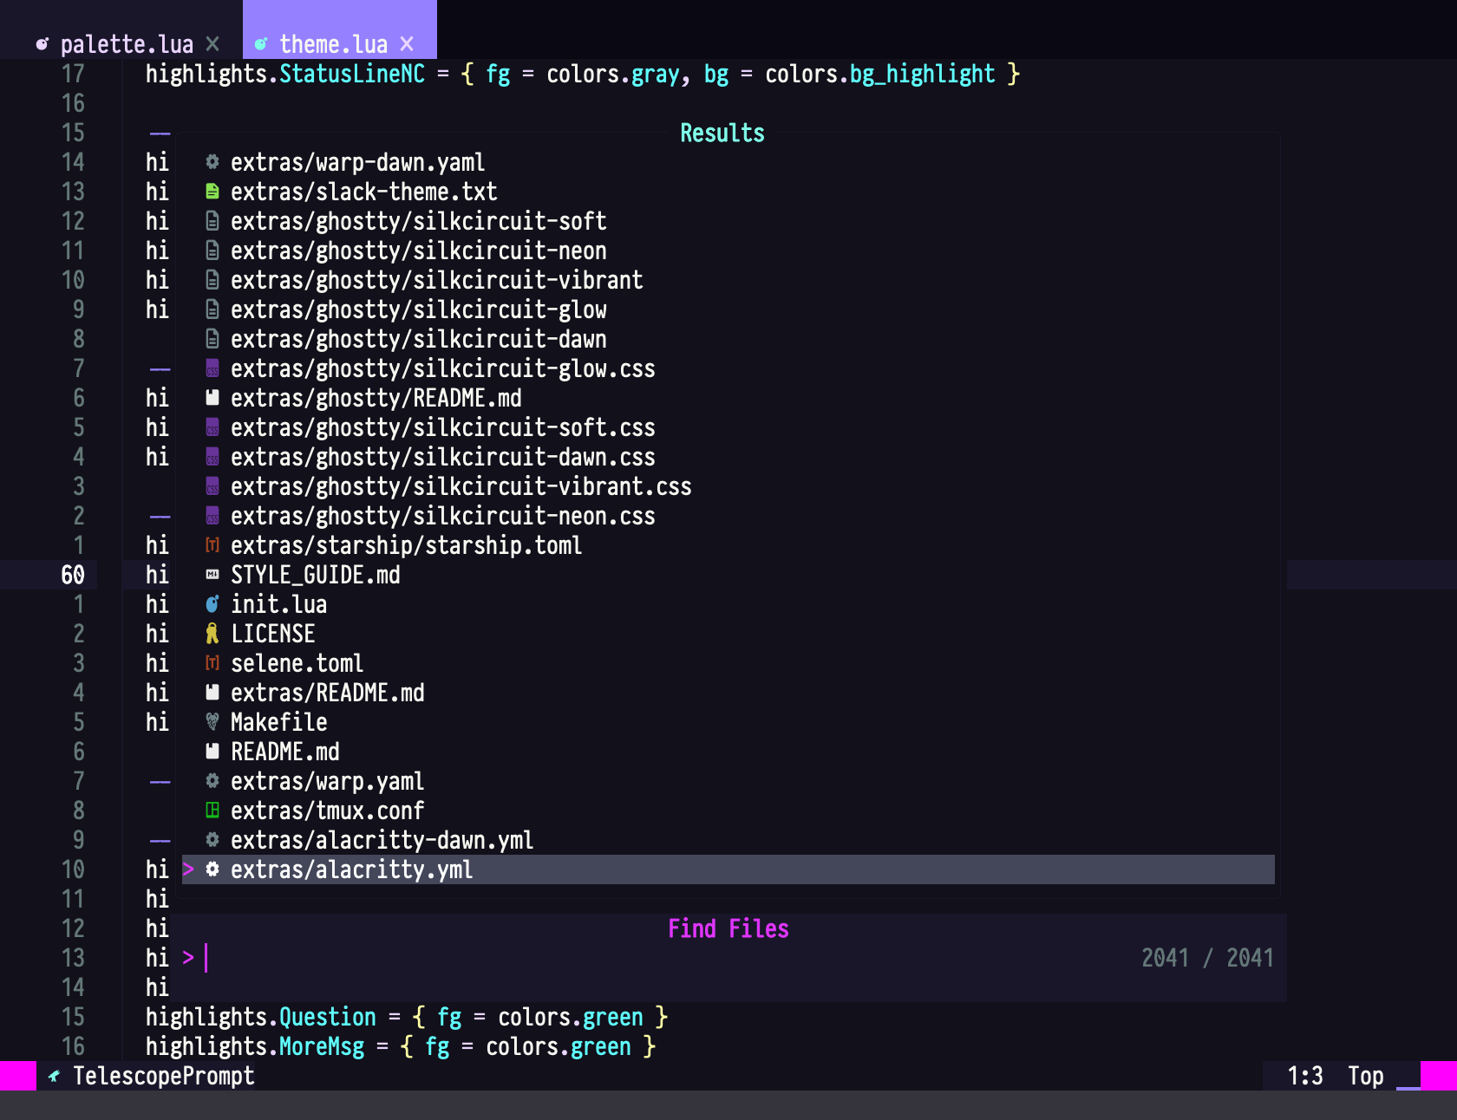
Task: Click CSS icon beside silkcircuit-dawn.css
Action: [x=212, y=457]
